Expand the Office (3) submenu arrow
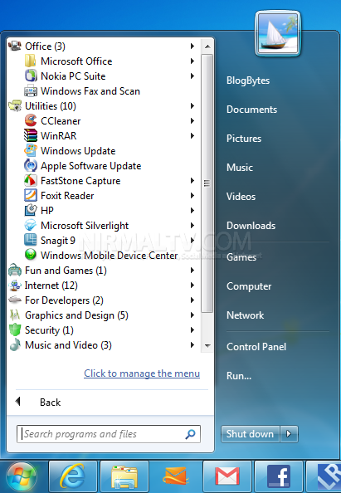 click(192, 46)
